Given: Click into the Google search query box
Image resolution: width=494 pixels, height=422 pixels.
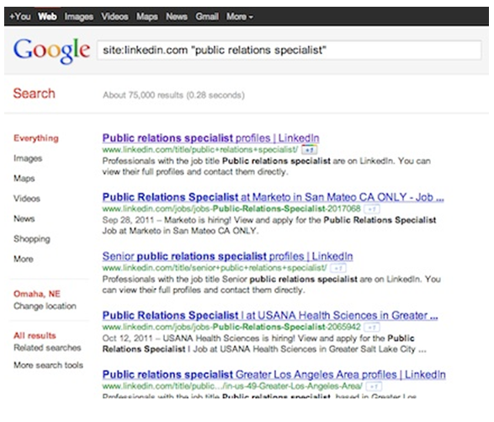Looking at the screenshot, I should point(289,51).
